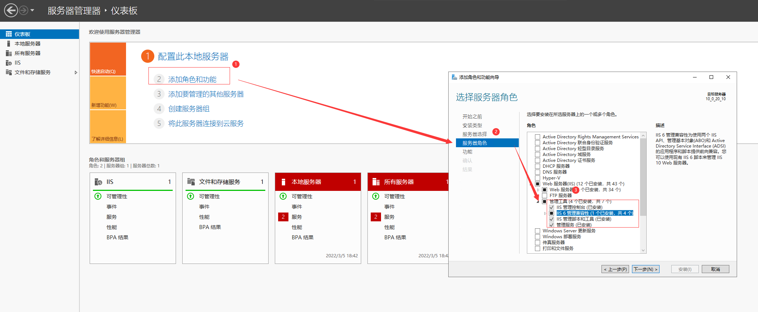Click the wizard title bar icon
This screenshot has width=758, height=312.
pos(455,77)
